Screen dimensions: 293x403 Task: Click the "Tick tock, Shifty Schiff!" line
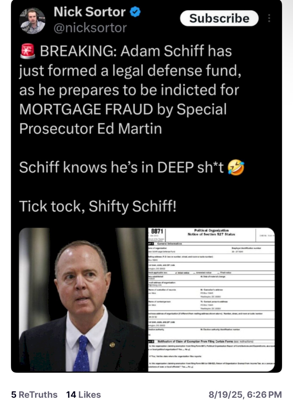[x=98, y=206]
